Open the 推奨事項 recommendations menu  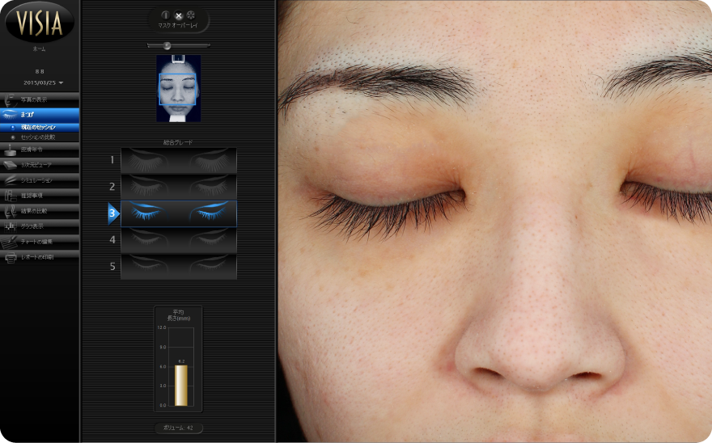pos(39,195)
